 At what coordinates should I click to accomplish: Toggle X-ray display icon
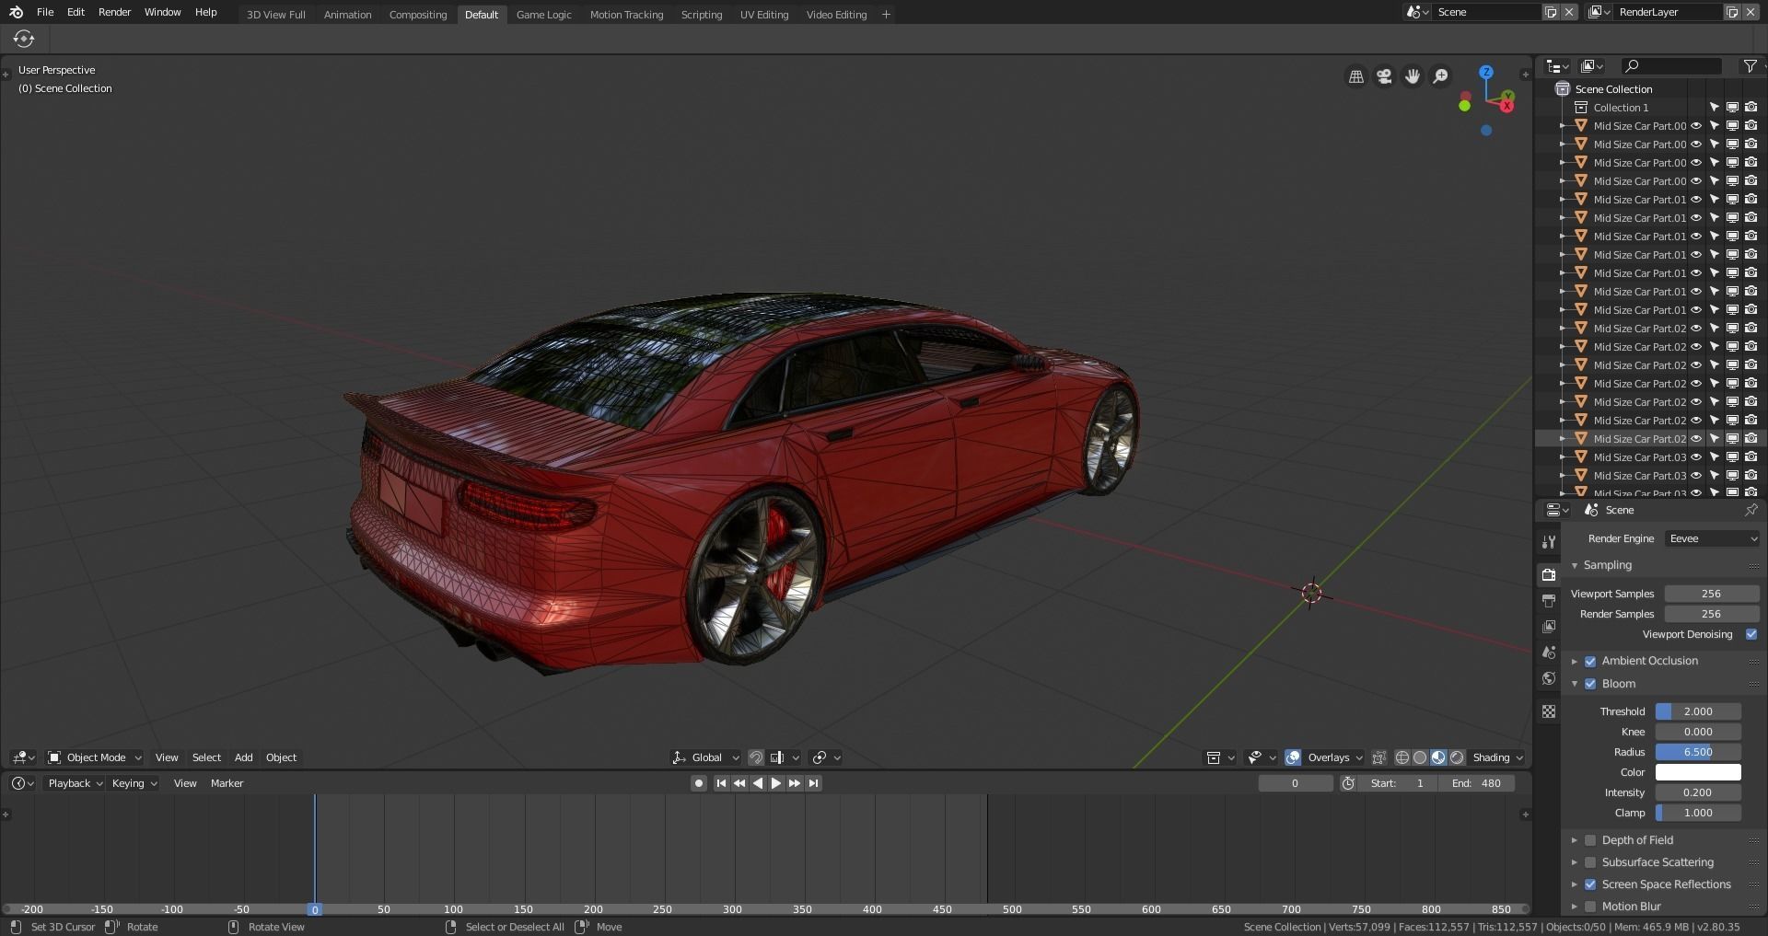[x=1378, y=757]
